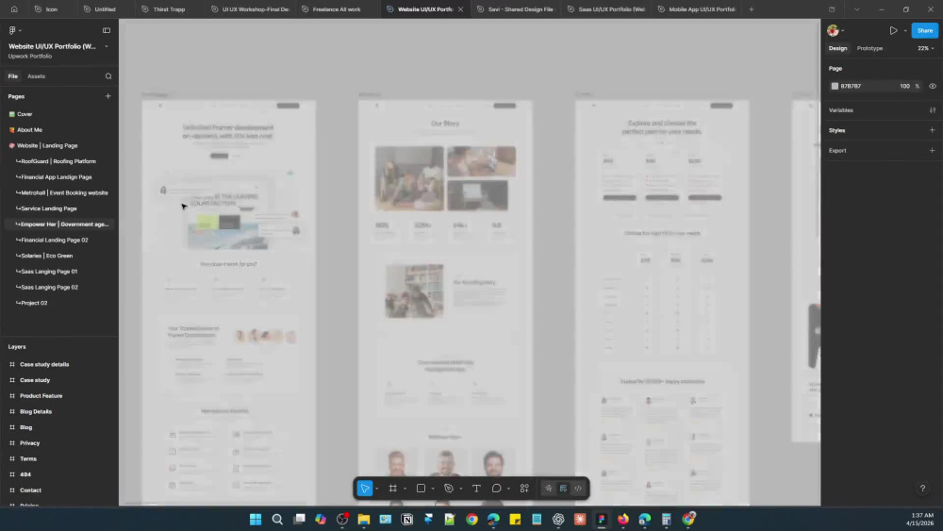Open the Actions components tool
The height and width of the screenshot is (531, 943).
point(524,489)
